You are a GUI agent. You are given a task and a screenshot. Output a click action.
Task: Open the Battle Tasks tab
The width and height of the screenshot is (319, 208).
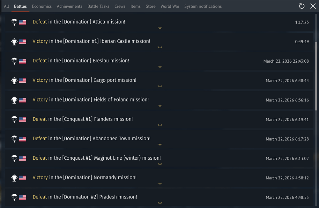point(98,6)
